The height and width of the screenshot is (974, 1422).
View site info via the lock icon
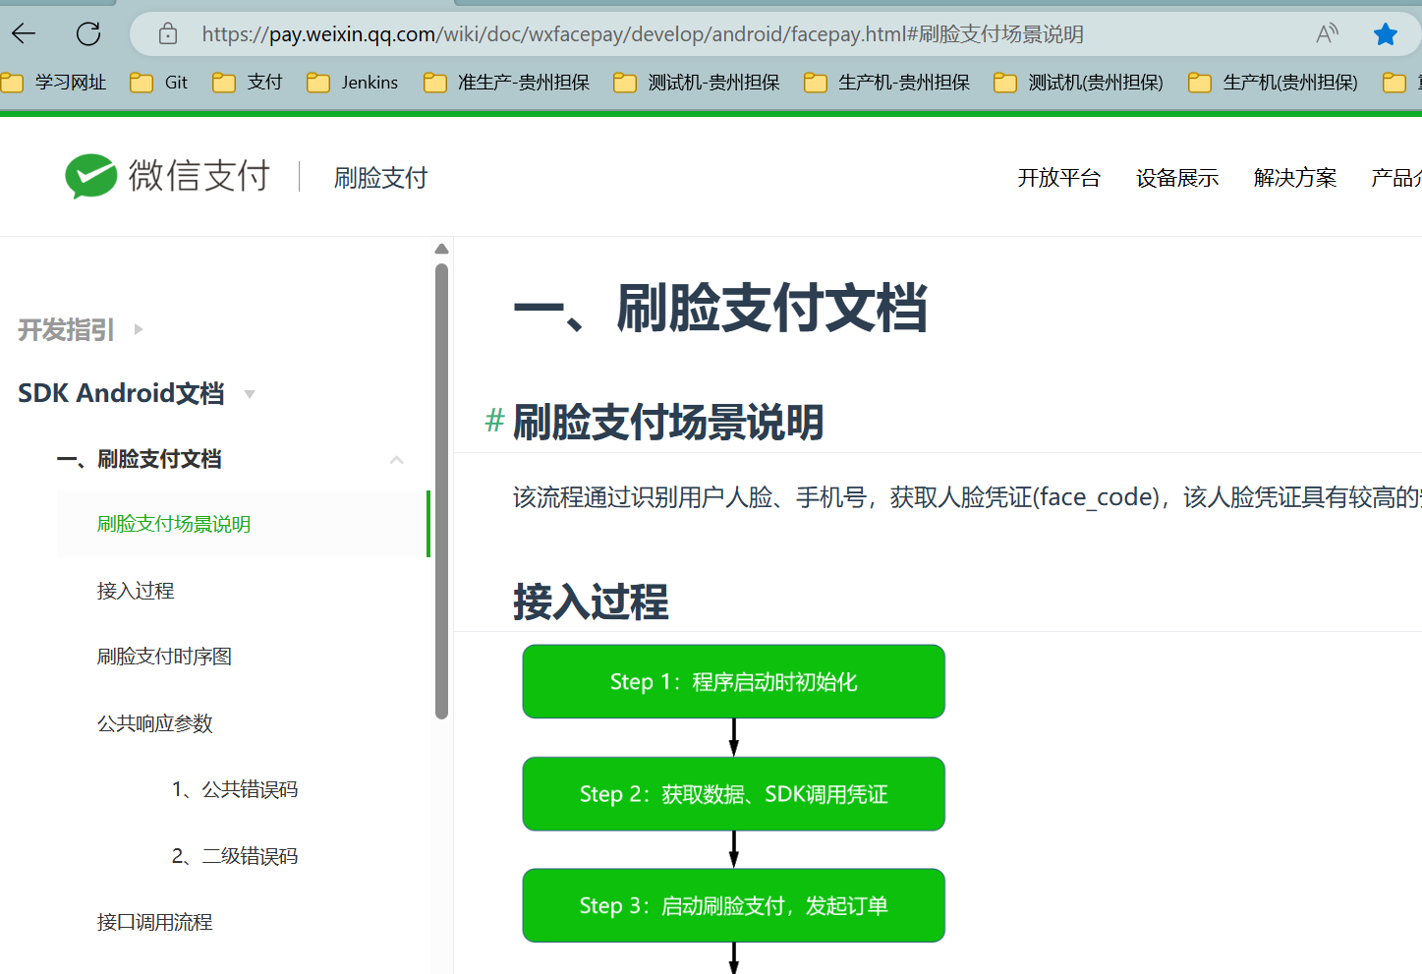[x=168, y=34]
